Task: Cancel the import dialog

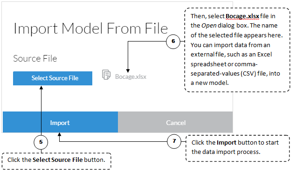Action: 175,122
